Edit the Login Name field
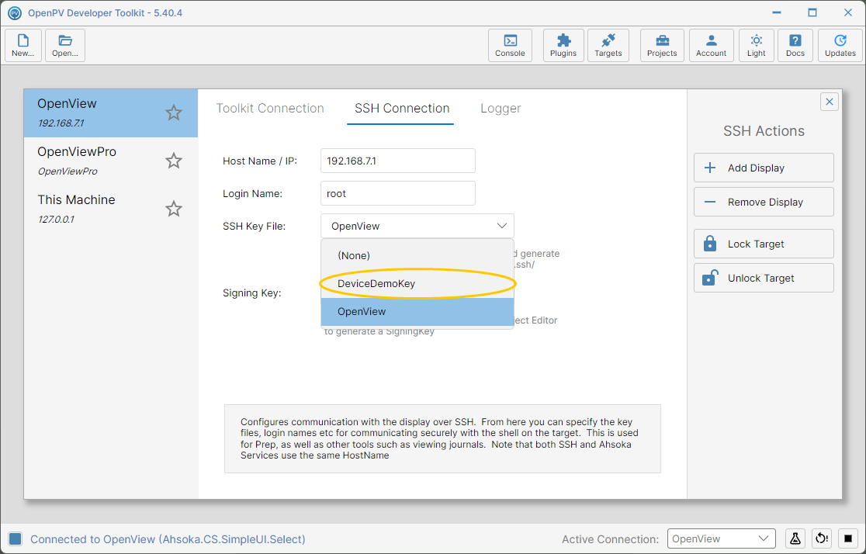Screen dimensions: 866x554 point(397,193)
